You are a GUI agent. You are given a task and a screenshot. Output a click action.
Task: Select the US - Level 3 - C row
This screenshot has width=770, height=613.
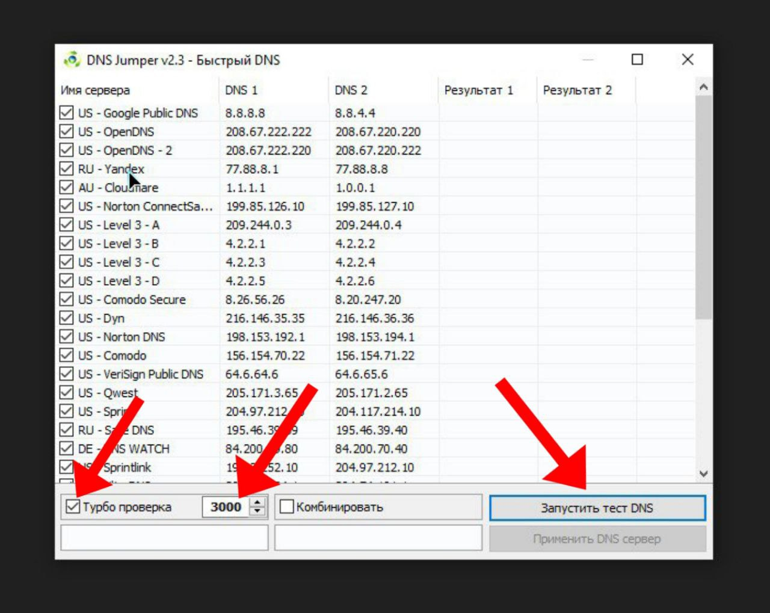(119, 262)
